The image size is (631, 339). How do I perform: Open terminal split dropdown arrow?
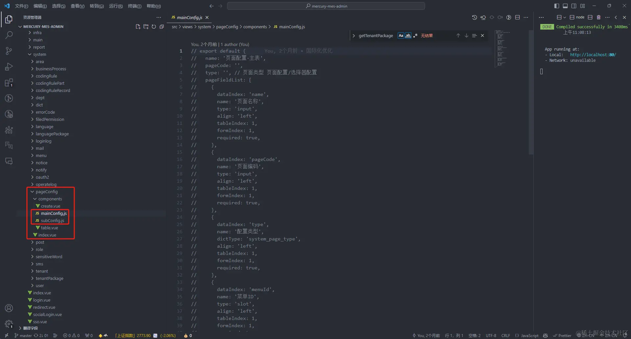pos(565,17)
